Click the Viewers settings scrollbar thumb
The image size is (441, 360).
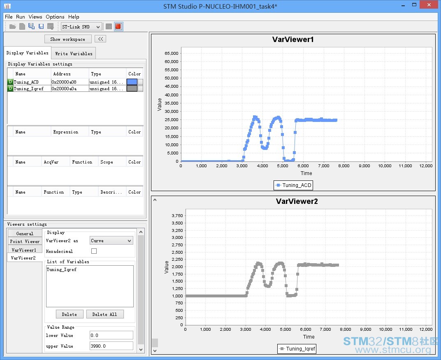[x=141, y=290]
